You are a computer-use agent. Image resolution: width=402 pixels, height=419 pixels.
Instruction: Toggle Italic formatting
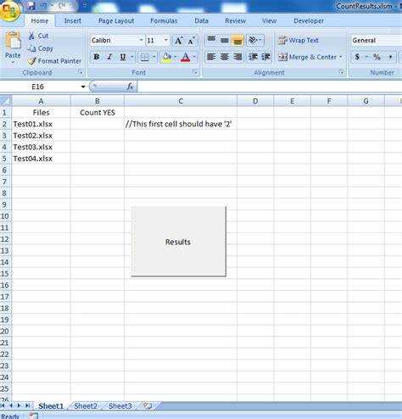pos(109,57)
